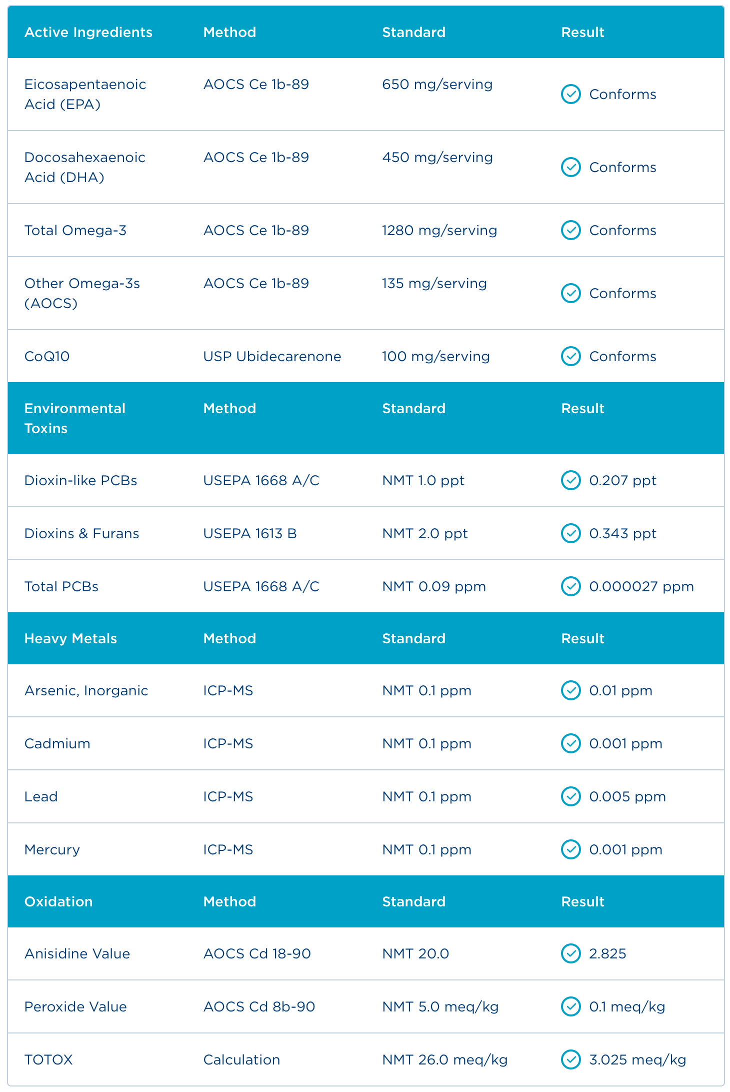Click the NMT 26.0 meq/kg standard
This screenshot has width=730, height=1092.
pos(444,1059)
